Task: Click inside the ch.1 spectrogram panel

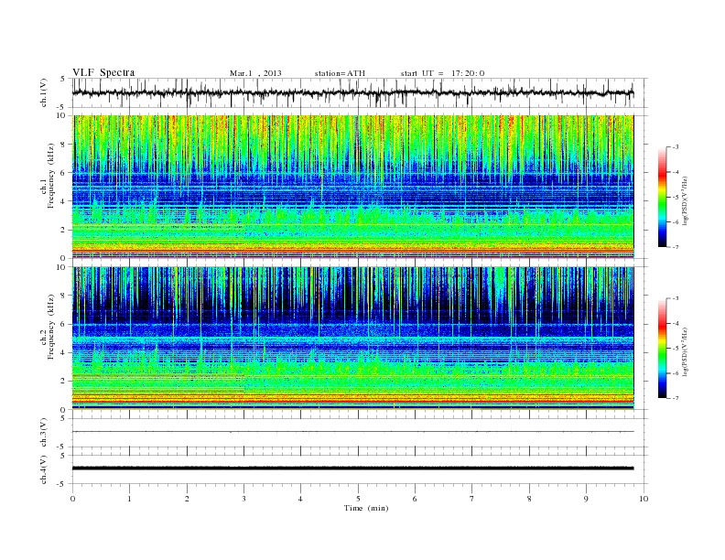Action: tap(352, 187)
